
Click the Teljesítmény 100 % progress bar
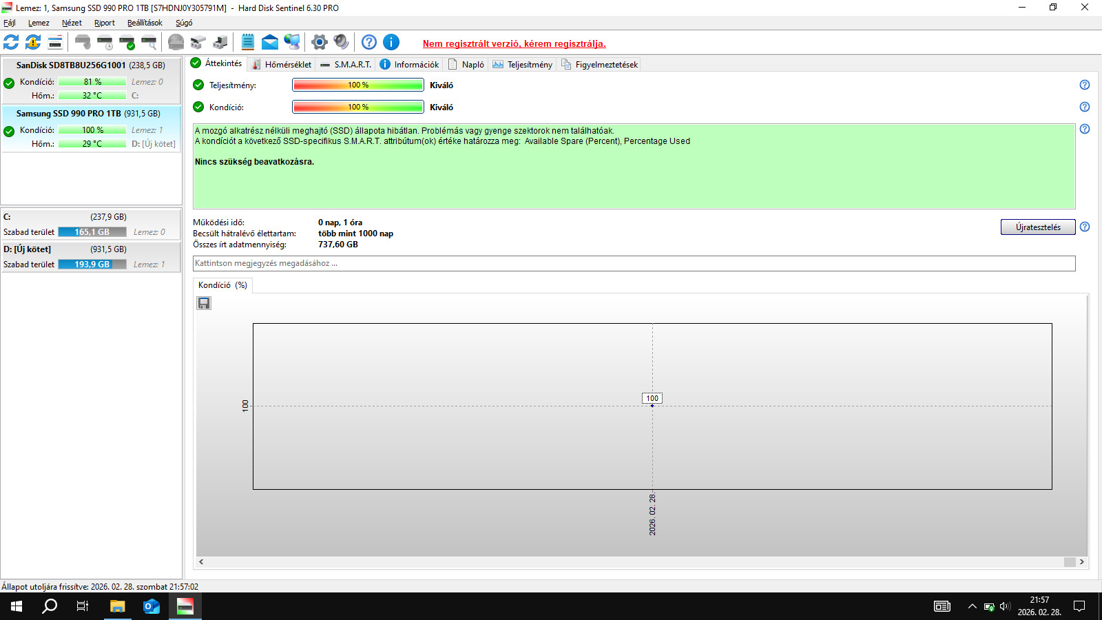pos(358,85)
